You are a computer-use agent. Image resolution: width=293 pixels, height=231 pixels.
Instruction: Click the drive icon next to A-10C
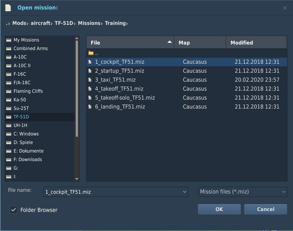pos(8,57)
